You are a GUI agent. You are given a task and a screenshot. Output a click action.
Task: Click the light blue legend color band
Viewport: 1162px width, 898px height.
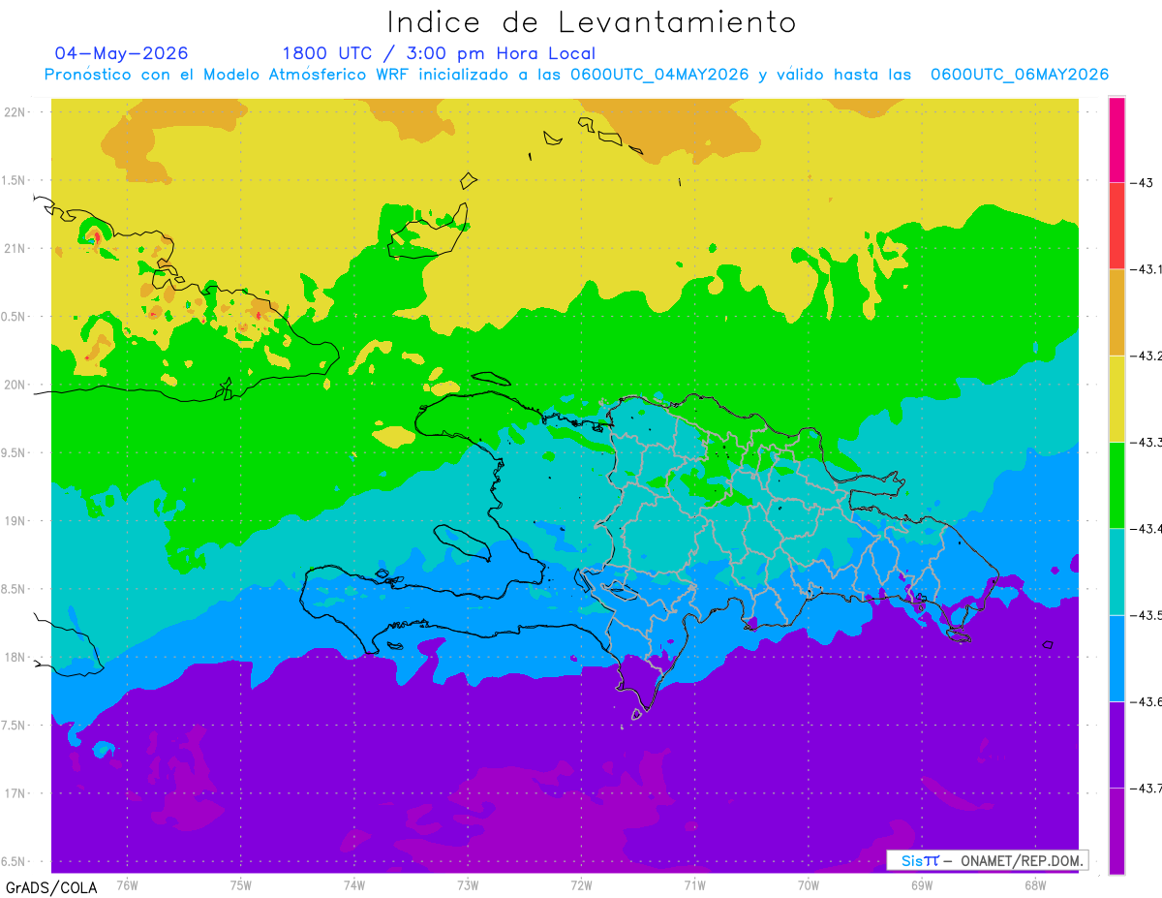(x=1116, y=658)
